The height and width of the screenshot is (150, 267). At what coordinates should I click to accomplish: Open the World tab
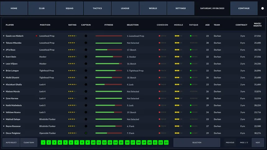pos(153,8)
